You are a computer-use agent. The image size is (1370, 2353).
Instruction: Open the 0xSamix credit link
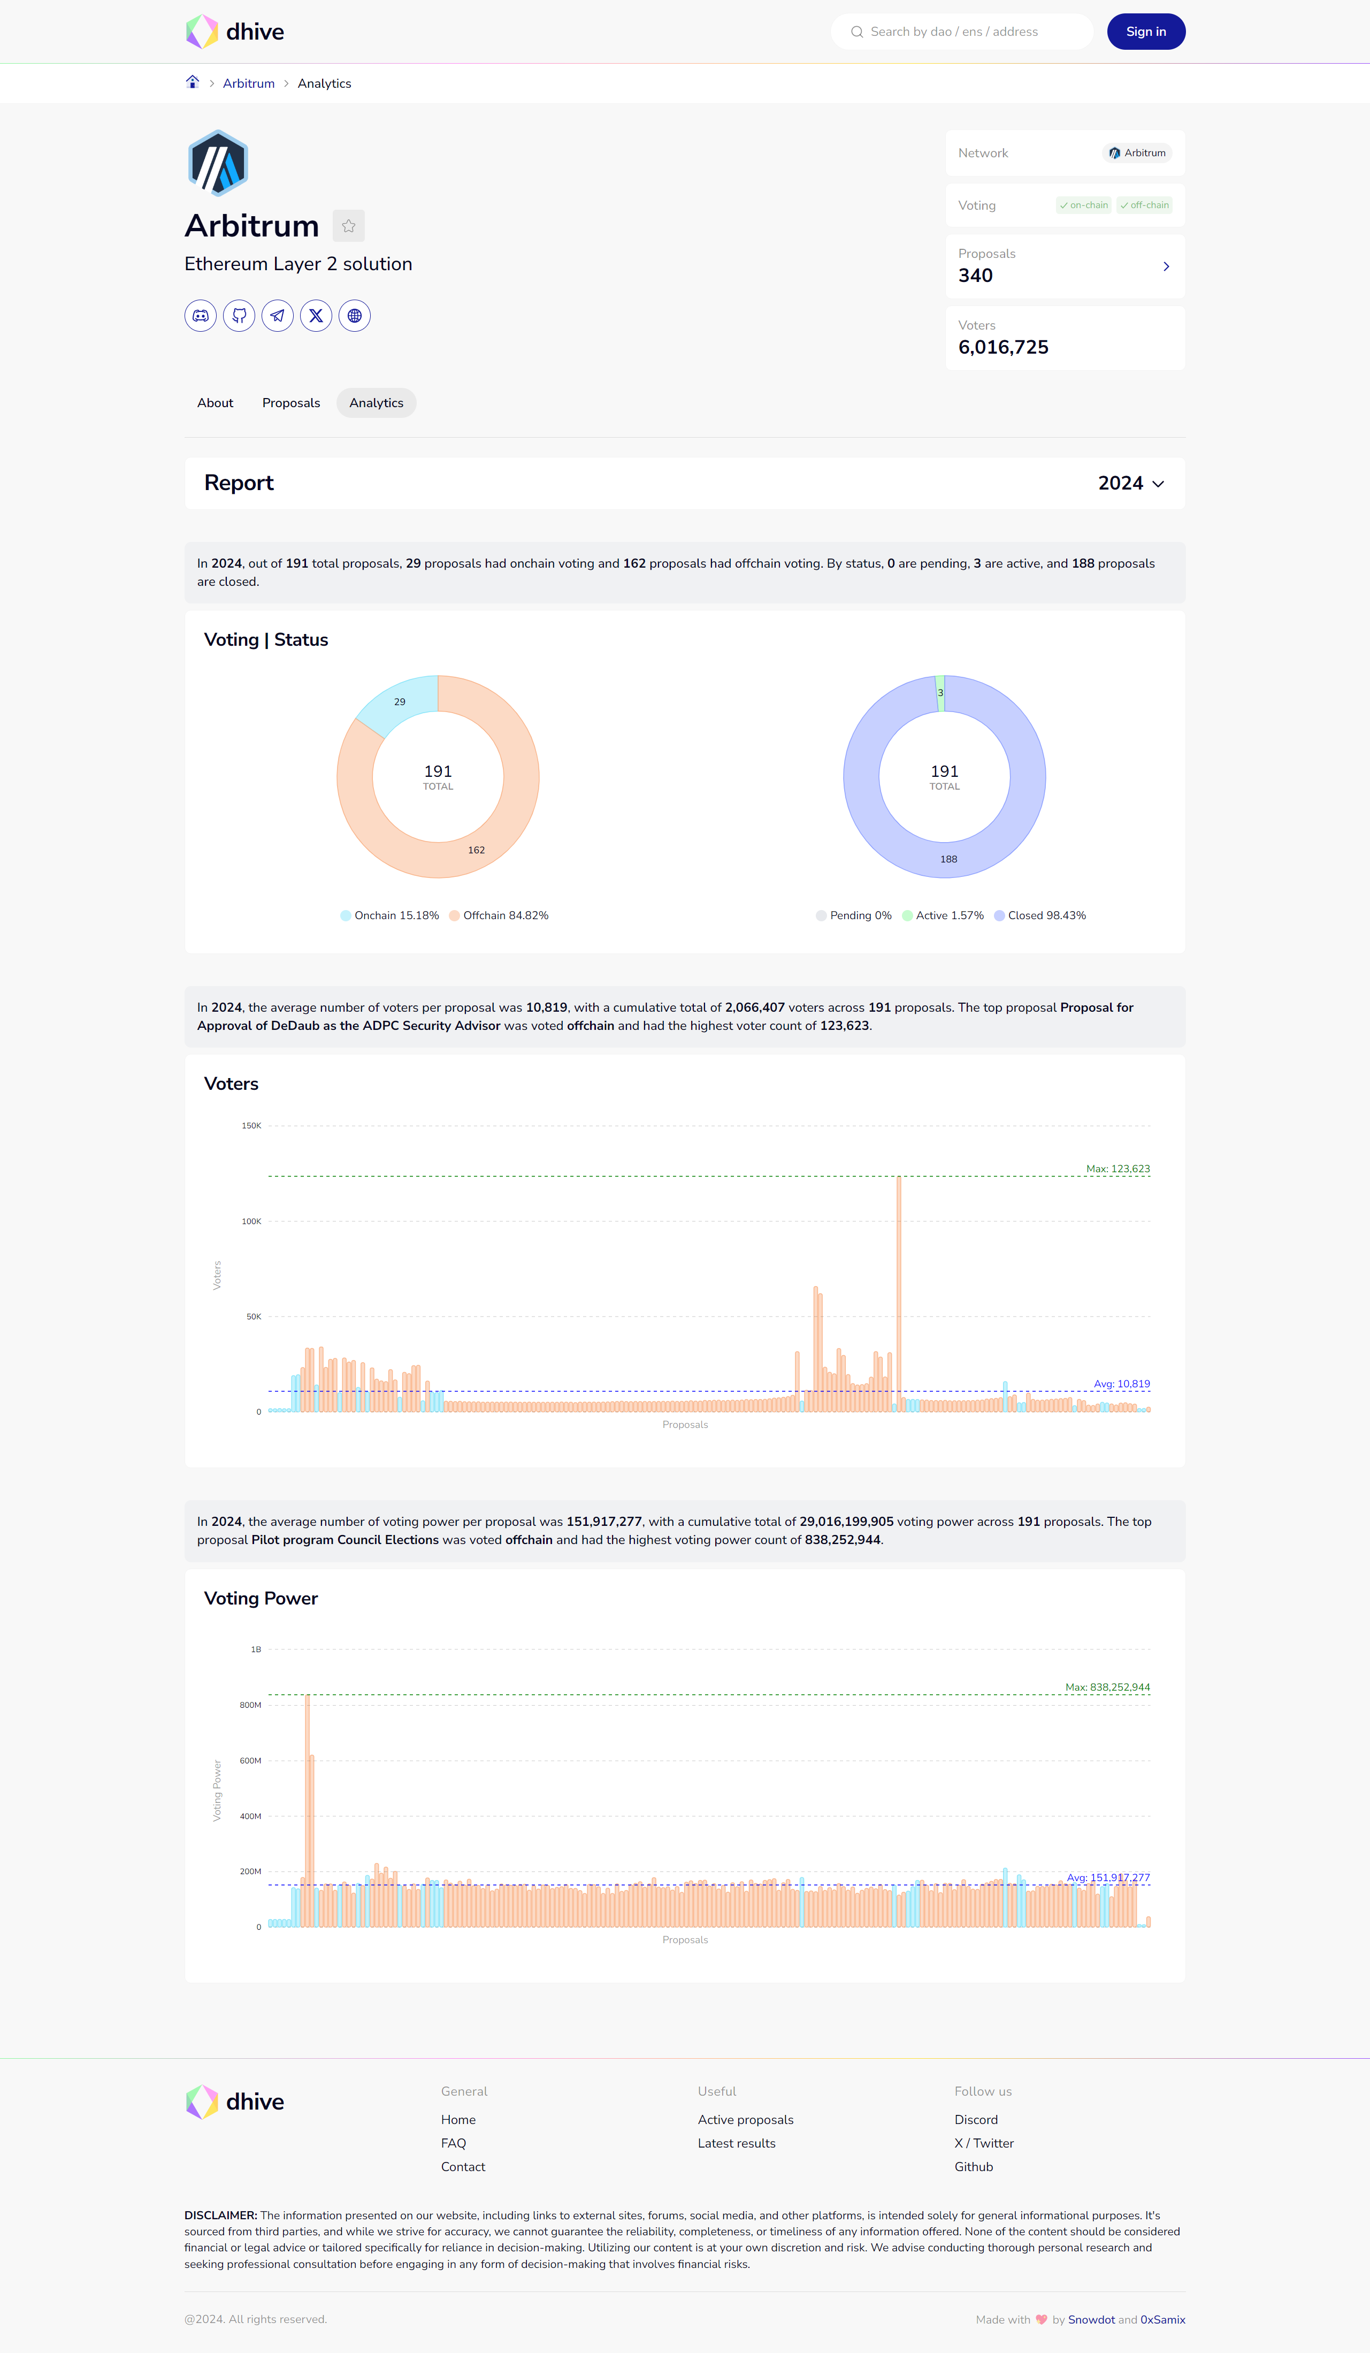pos(1162,2319)
